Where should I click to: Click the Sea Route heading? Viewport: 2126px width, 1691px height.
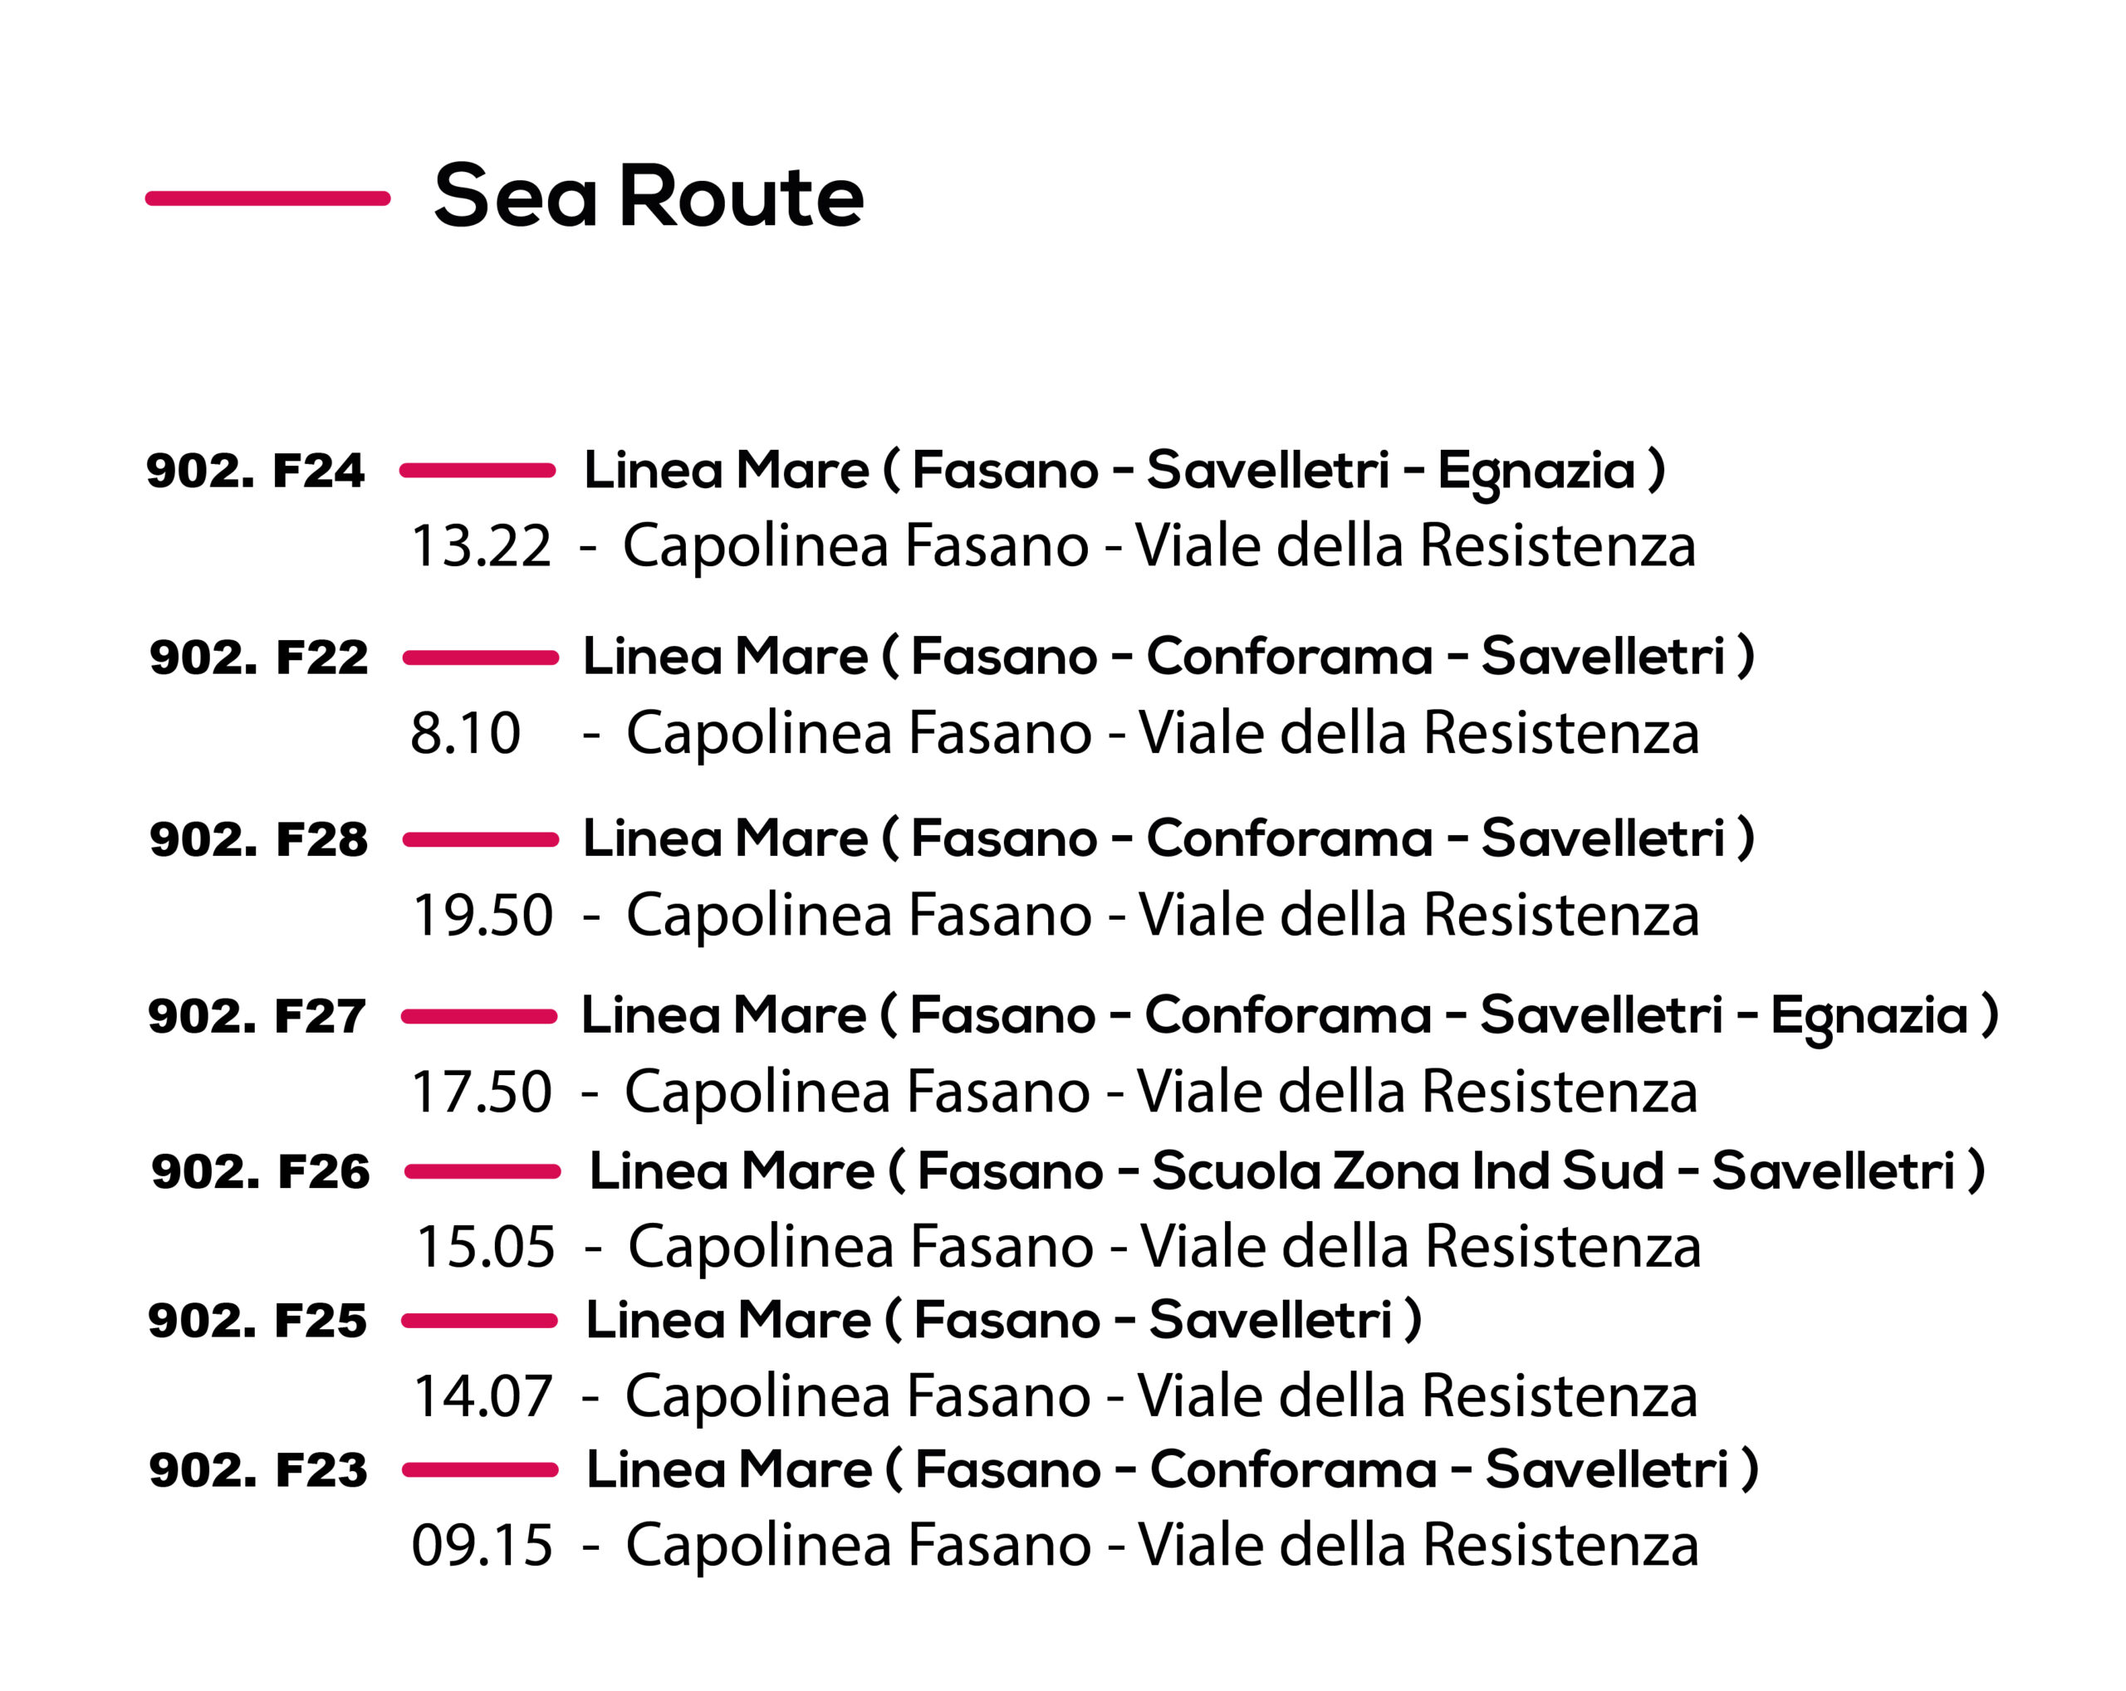pos(648,196)
